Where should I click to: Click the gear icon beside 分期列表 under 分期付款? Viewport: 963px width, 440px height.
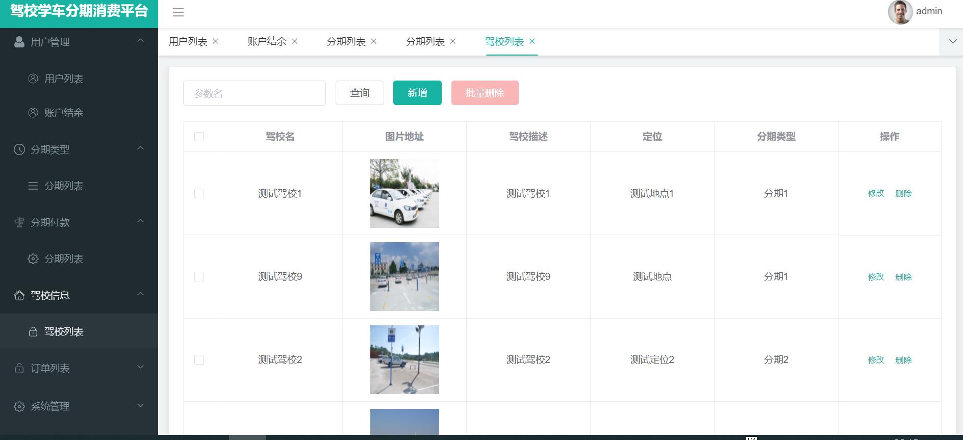33,258
